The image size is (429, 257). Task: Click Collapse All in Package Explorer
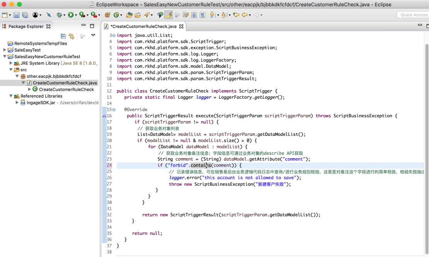click(x=63, y=36)
